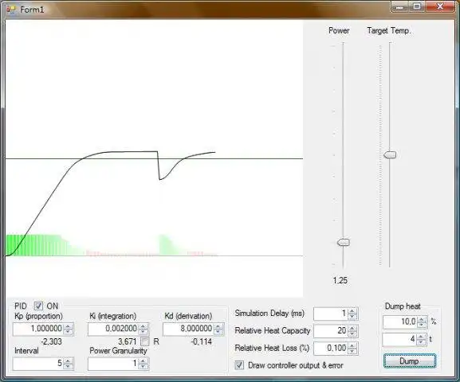460x382 pixels.
Task: Increase Ki value with up arrow
Action: (x=143, y=326)
